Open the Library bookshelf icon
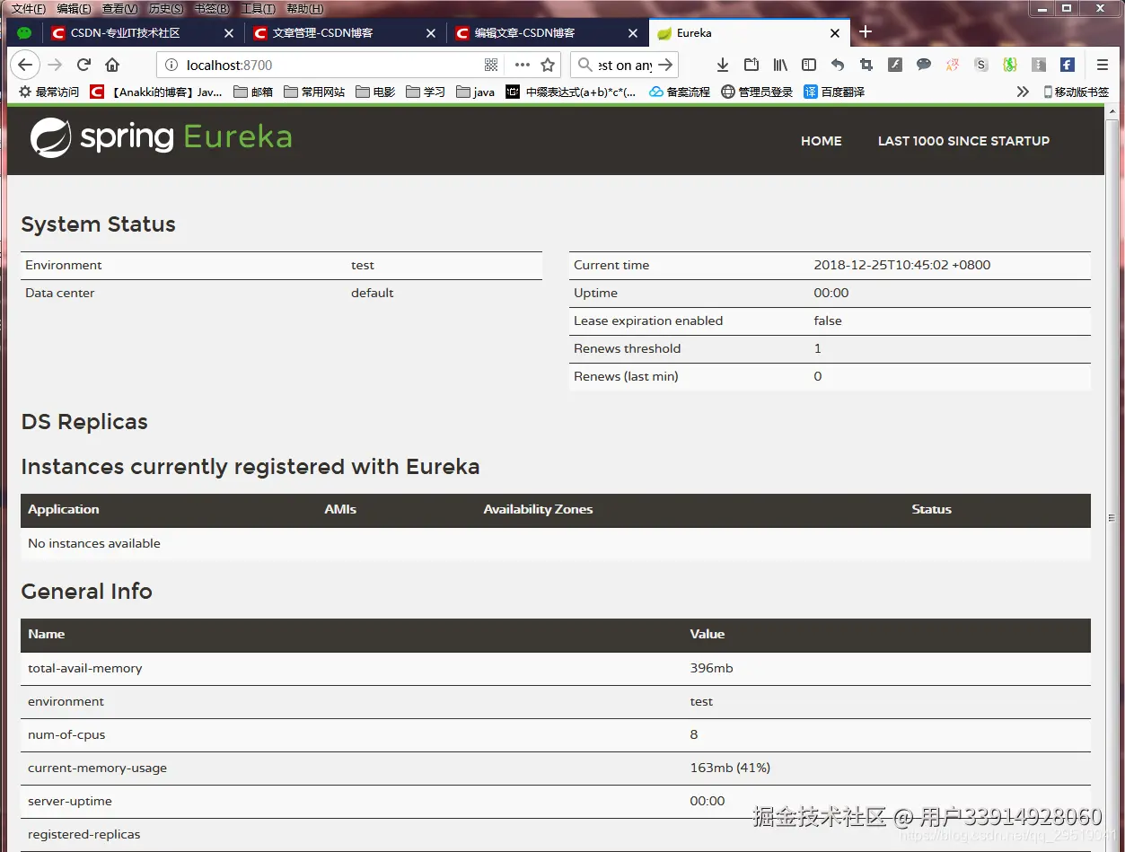Image resolution: width=1125 pixels, height=852 pixels. pos(780,65)
